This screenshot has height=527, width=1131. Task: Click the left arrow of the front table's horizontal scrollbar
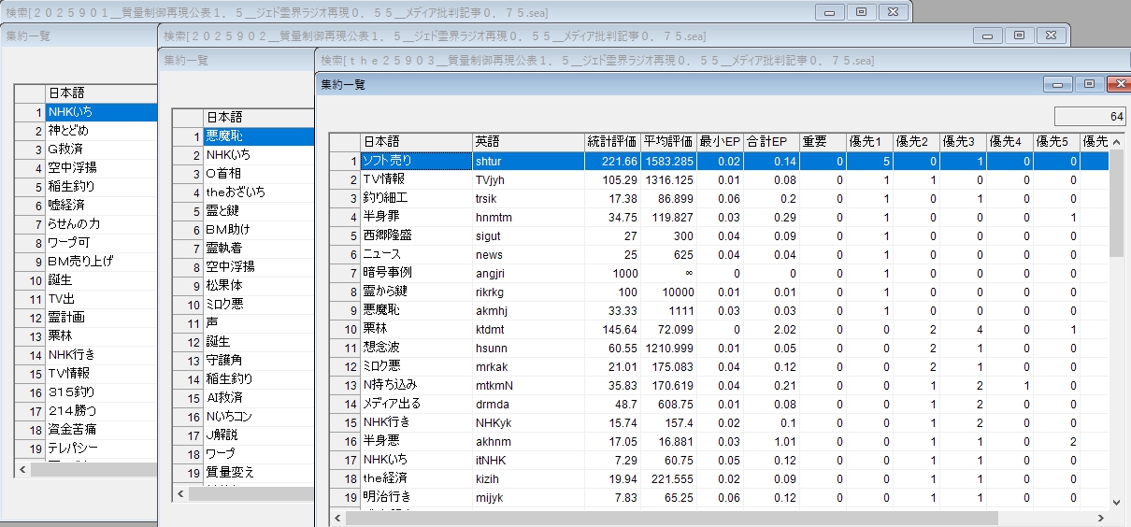tap(338, 518)
